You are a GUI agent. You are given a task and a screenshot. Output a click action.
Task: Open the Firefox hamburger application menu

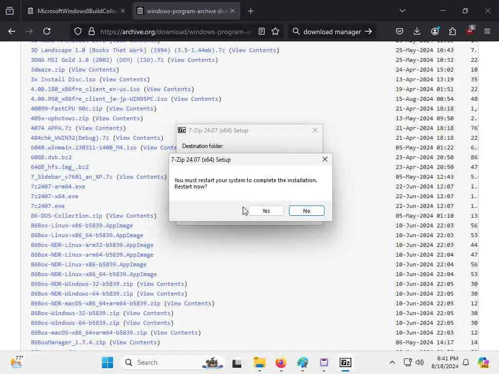pos(487,31)
